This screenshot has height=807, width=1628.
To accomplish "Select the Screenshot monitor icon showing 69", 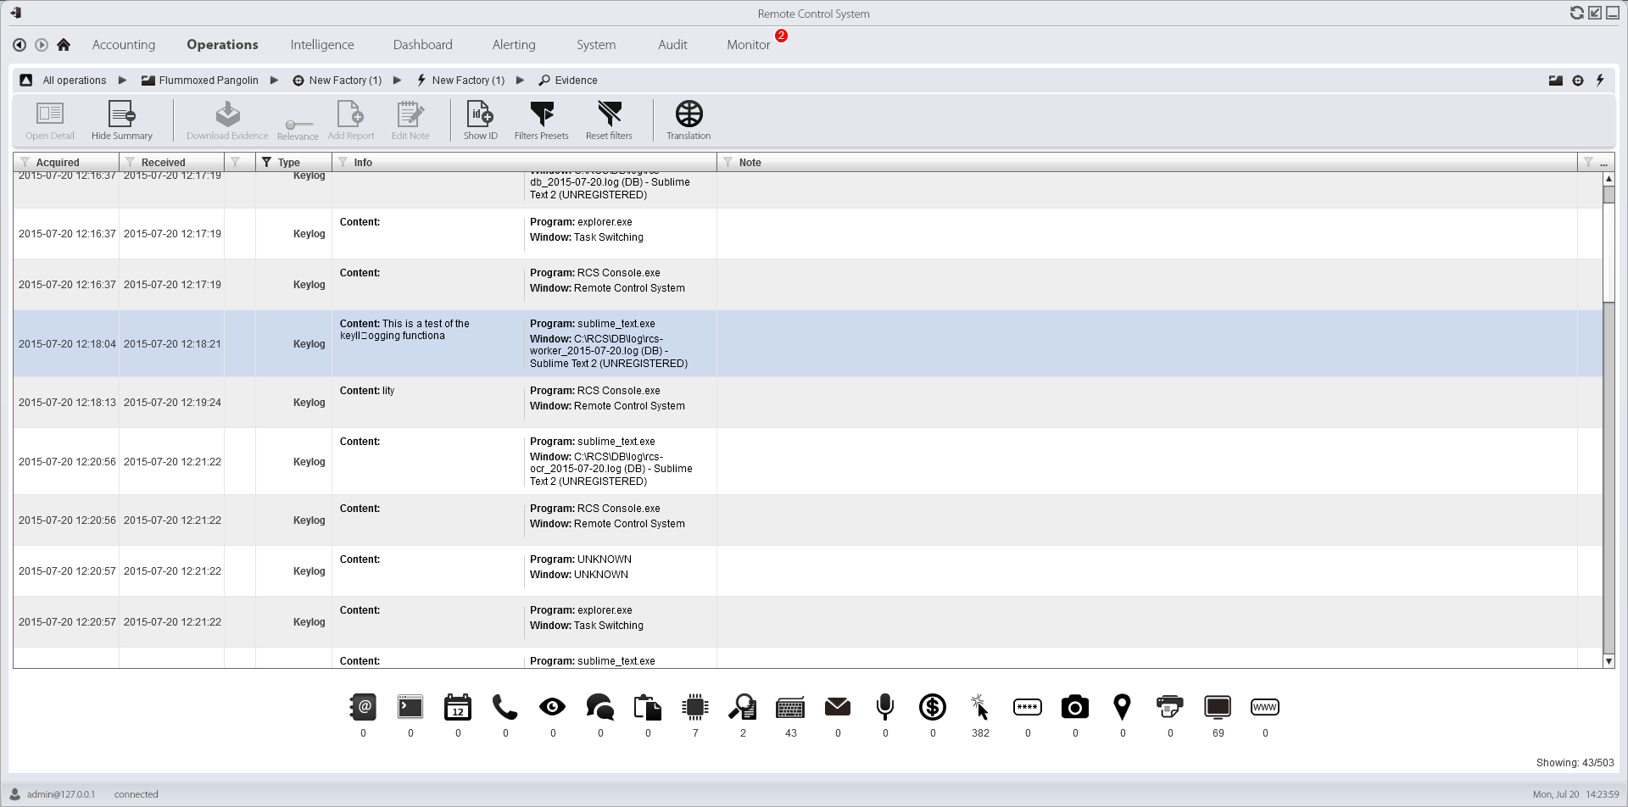I will click(x=1218, y=707).
